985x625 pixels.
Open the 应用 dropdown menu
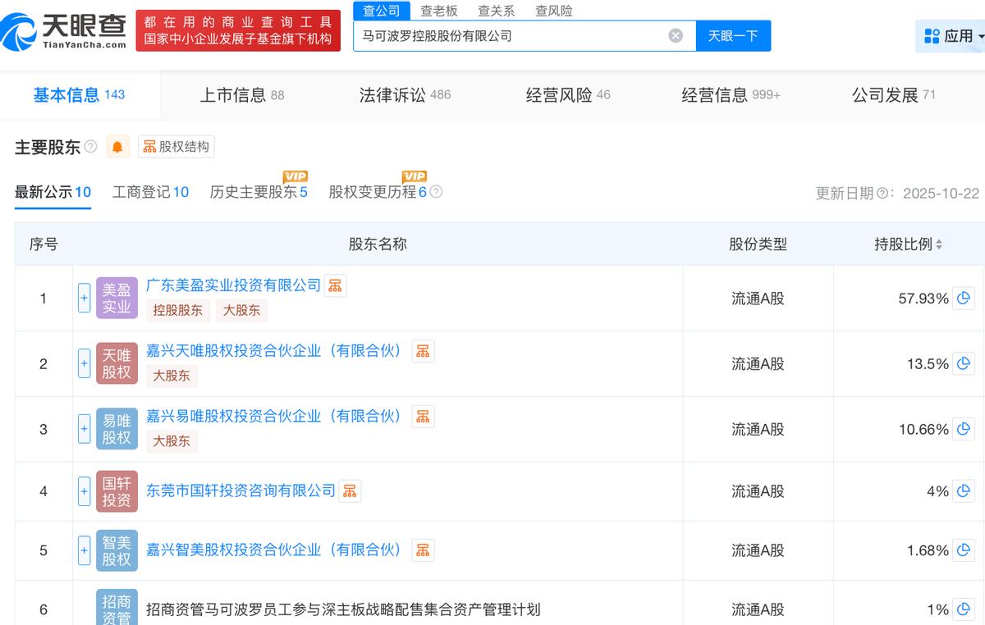tap(950, 35)
